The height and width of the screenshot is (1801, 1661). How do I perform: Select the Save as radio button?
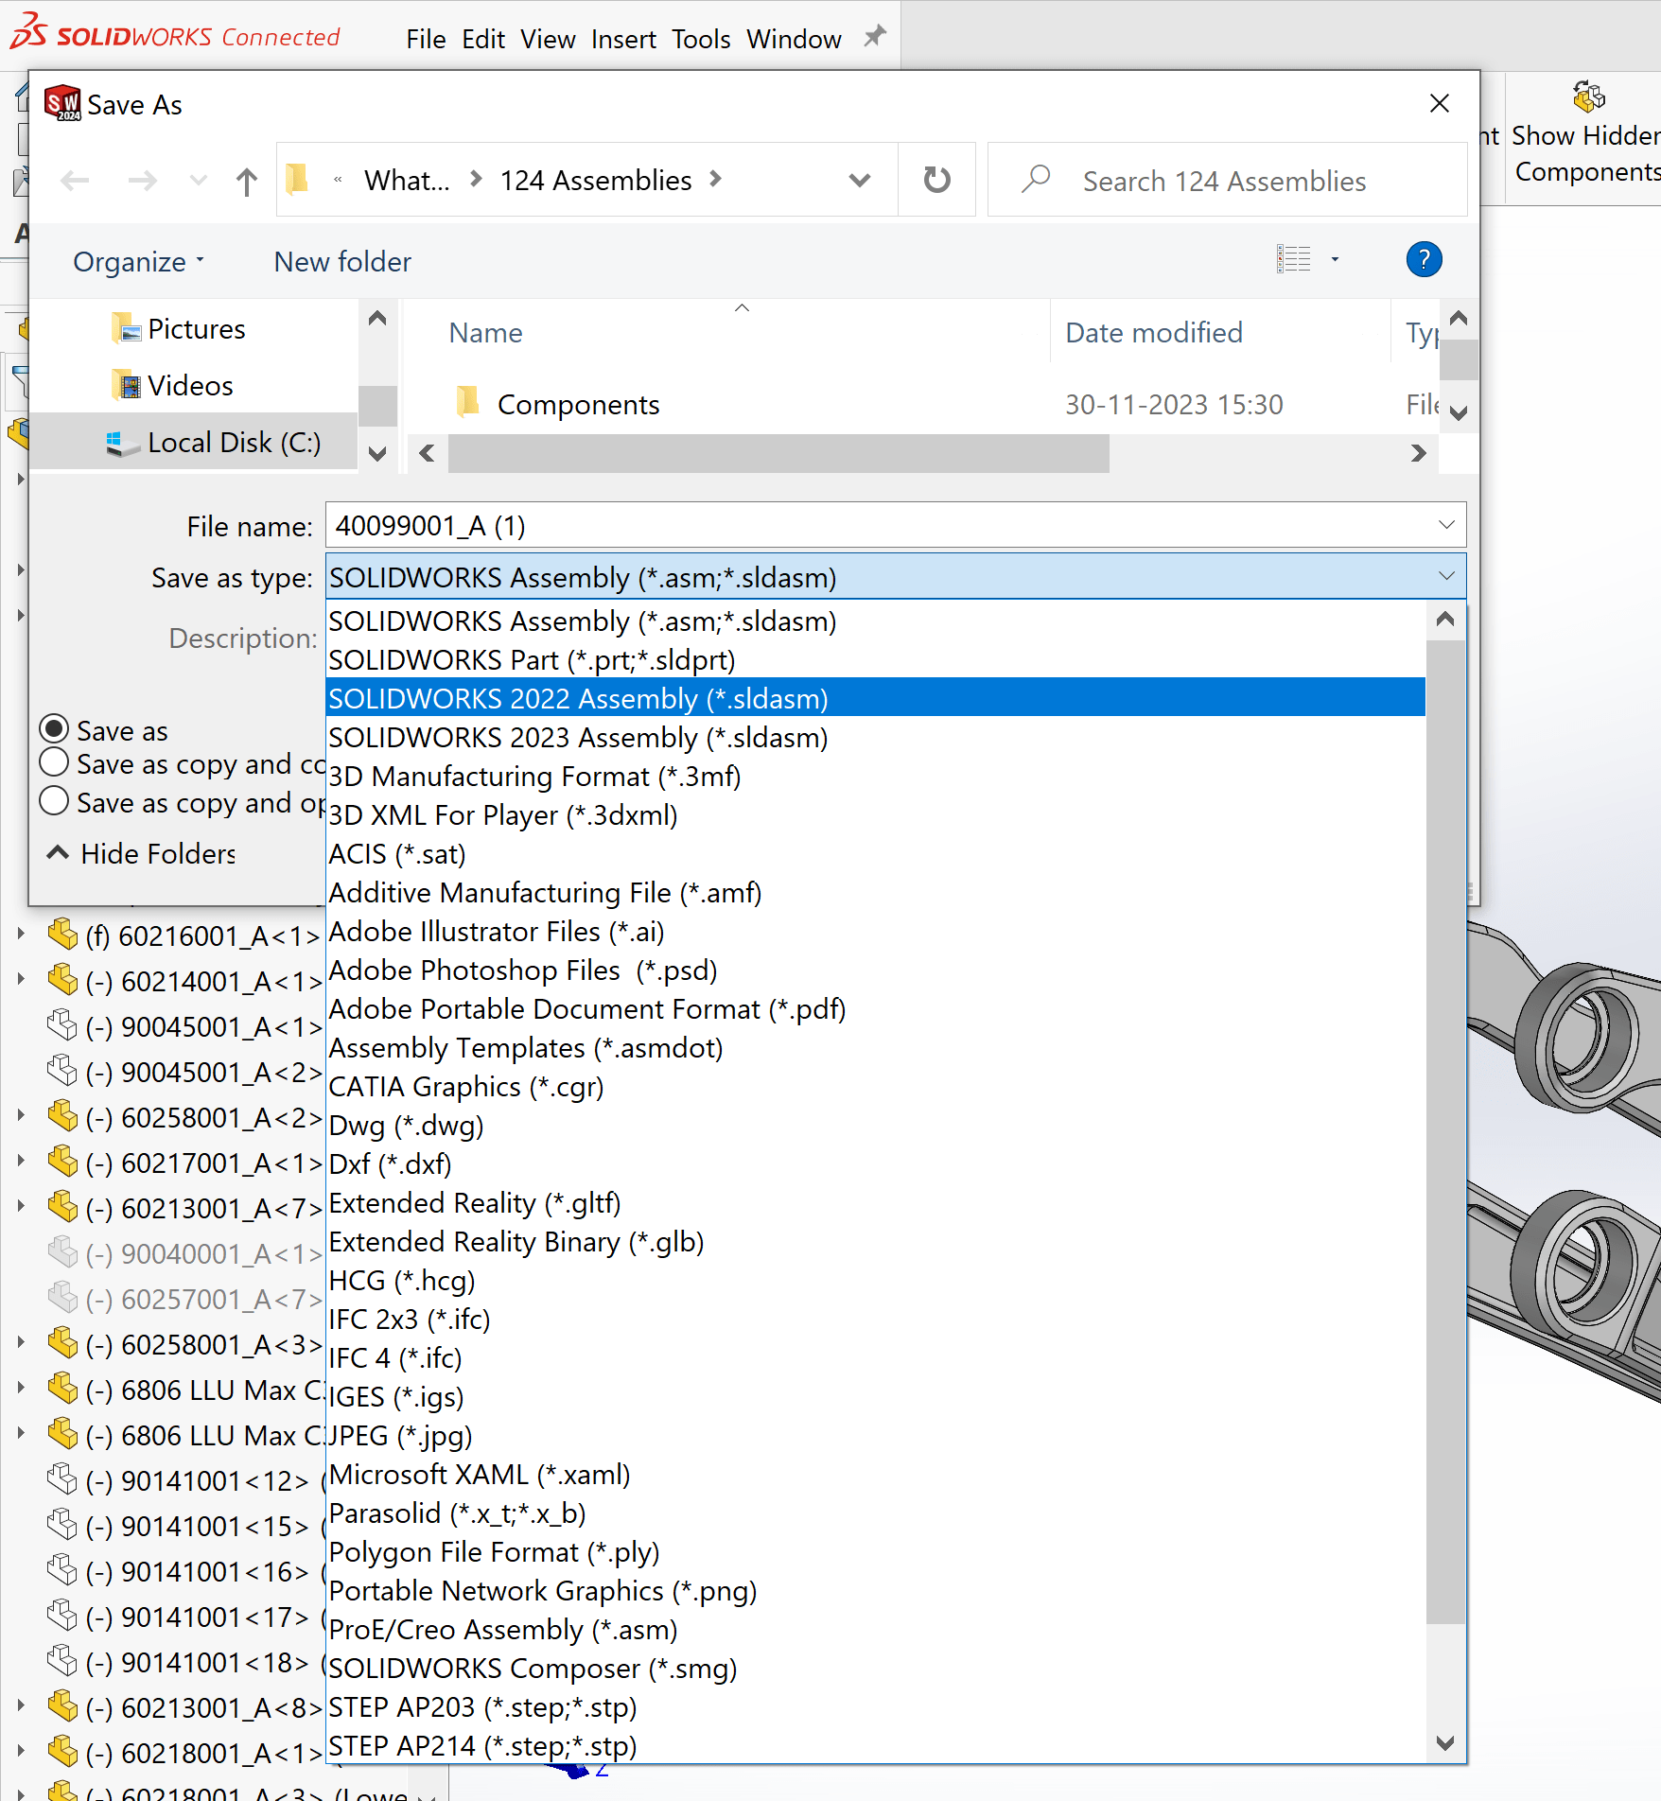pos(55,728)
